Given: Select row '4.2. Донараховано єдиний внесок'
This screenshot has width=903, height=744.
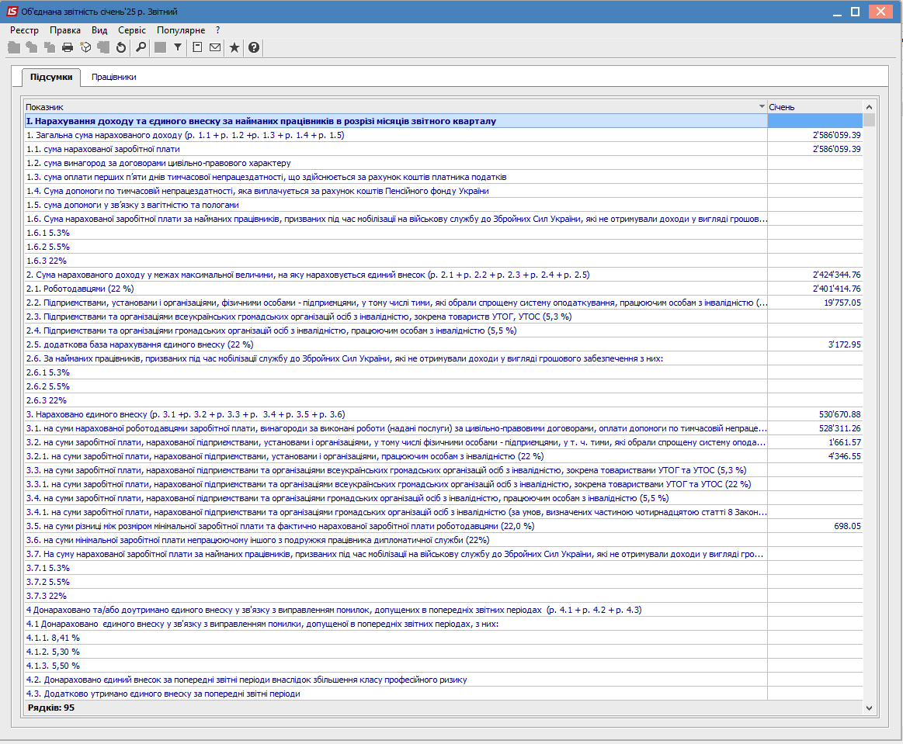Looking at the screenshot, I should point(443,680).
